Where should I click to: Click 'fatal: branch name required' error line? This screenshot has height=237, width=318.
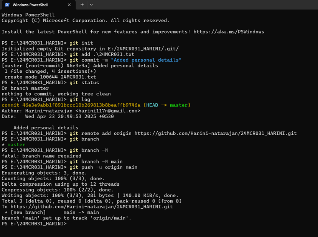(x=41, y=156)
